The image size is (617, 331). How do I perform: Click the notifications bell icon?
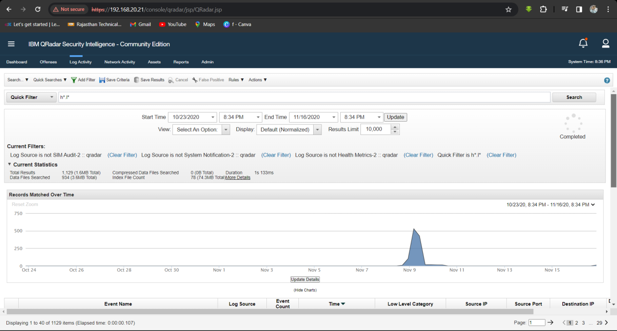coord(583,43)
